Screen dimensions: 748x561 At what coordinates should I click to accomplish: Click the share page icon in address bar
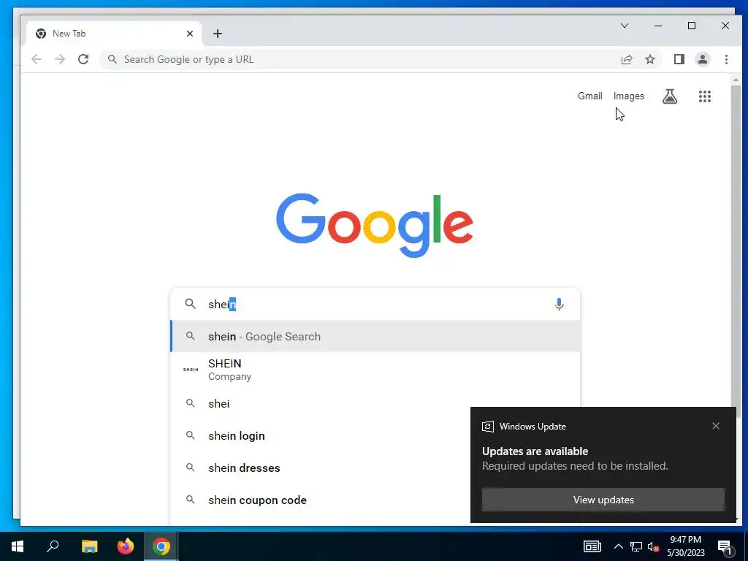pos(626,59)
